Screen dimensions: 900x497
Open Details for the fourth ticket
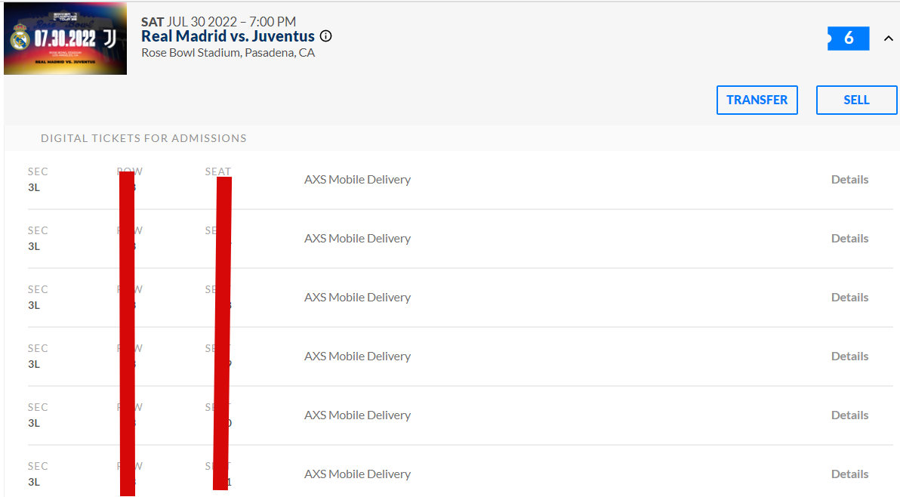849,357
